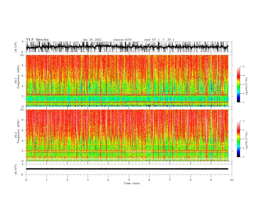
Task: Select the "start UT = 3 :20: 1" text
Action: pyautogui.click(x=159, y=40)
